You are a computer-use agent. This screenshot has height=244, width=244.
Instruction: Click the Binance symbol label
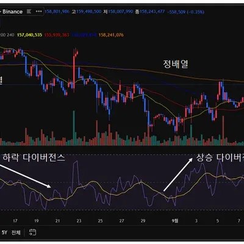(x=12, y=12)
